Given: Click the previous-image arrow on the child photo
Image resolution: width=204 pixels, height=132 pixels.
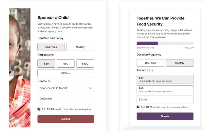Looking at the screenshot, I should [x=14, y=68].
